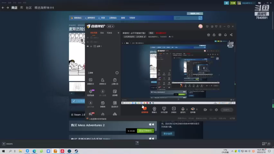The width and height of the screenshot is (274, 154).
Task: Open the download tool in toolbox middle row
Action: click(x=102, y=93)
